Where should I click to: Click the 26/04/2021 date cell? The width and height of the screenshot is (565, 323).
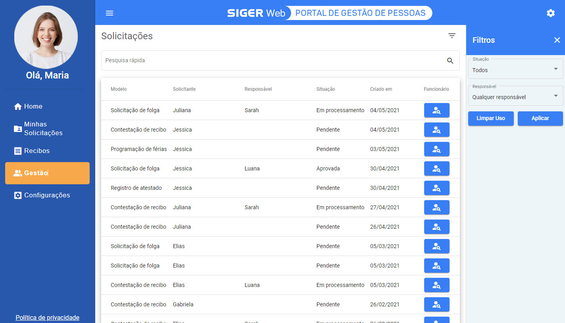pyautogui.click(x=385, y=227)
